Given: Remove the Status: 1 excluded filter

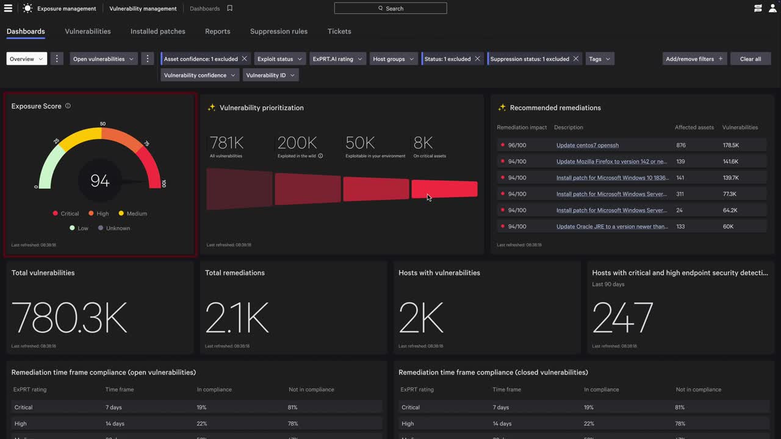Looking at the screenshot, I should coord(477,59).
